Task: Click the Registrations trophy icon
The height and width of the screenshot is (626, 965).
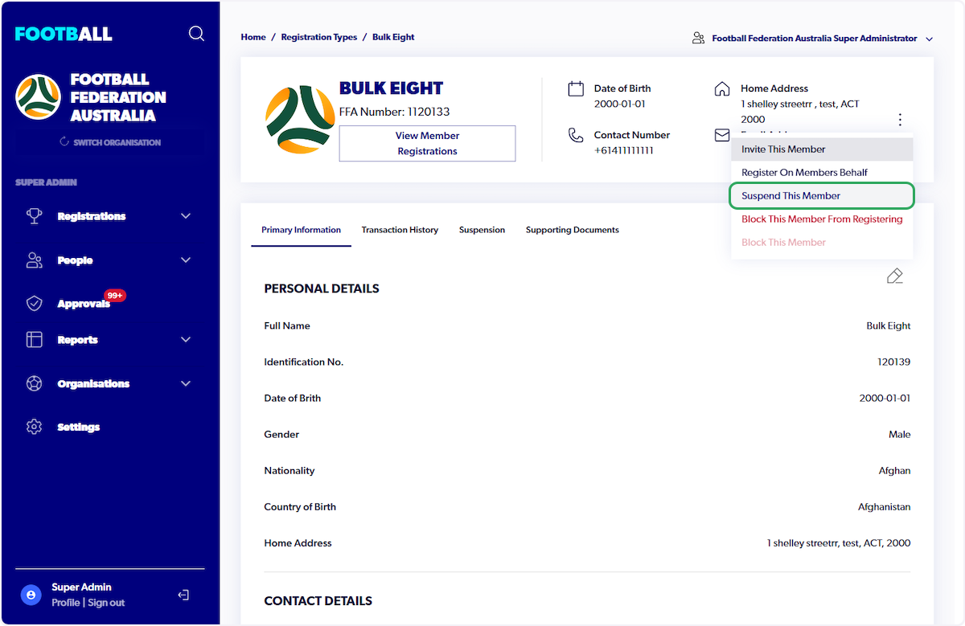Action: [35, 216]
